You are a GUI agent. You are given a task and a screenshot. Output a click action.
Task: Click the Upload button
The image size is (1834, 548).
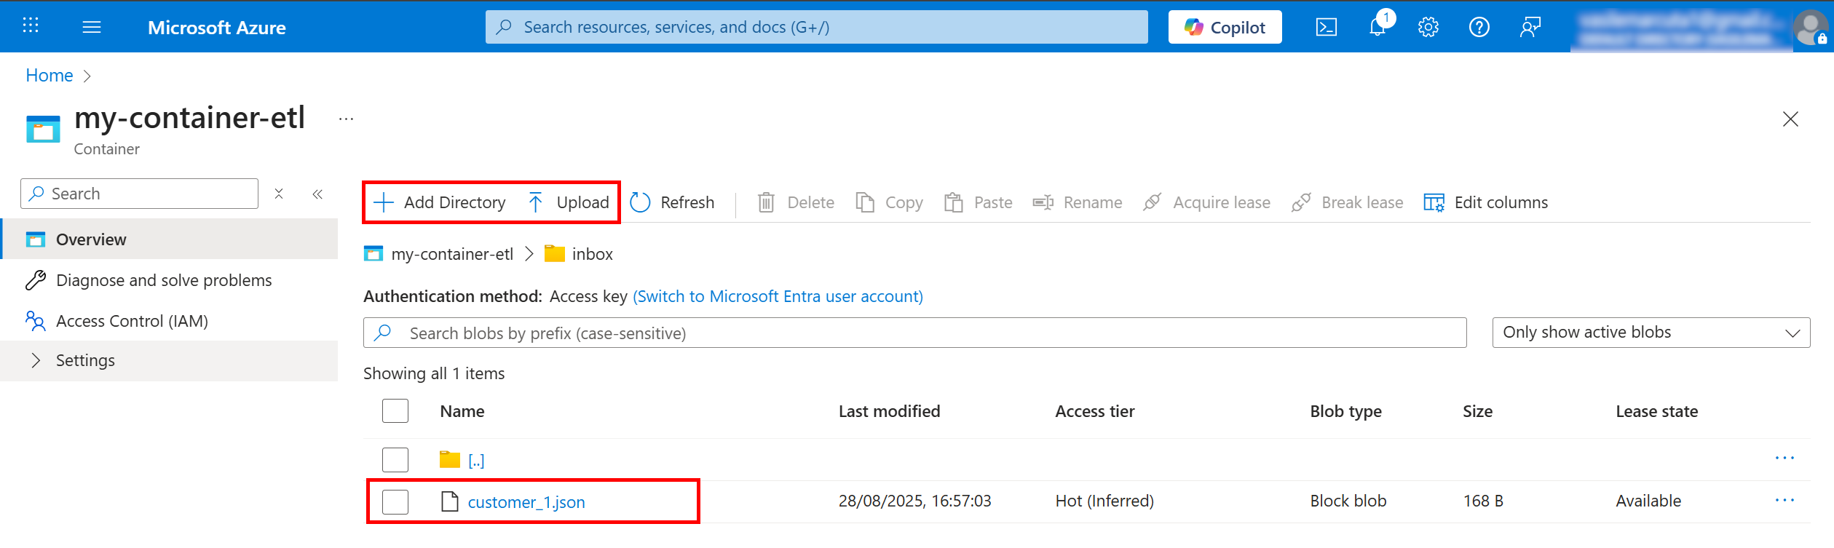(x=568, y=202)
